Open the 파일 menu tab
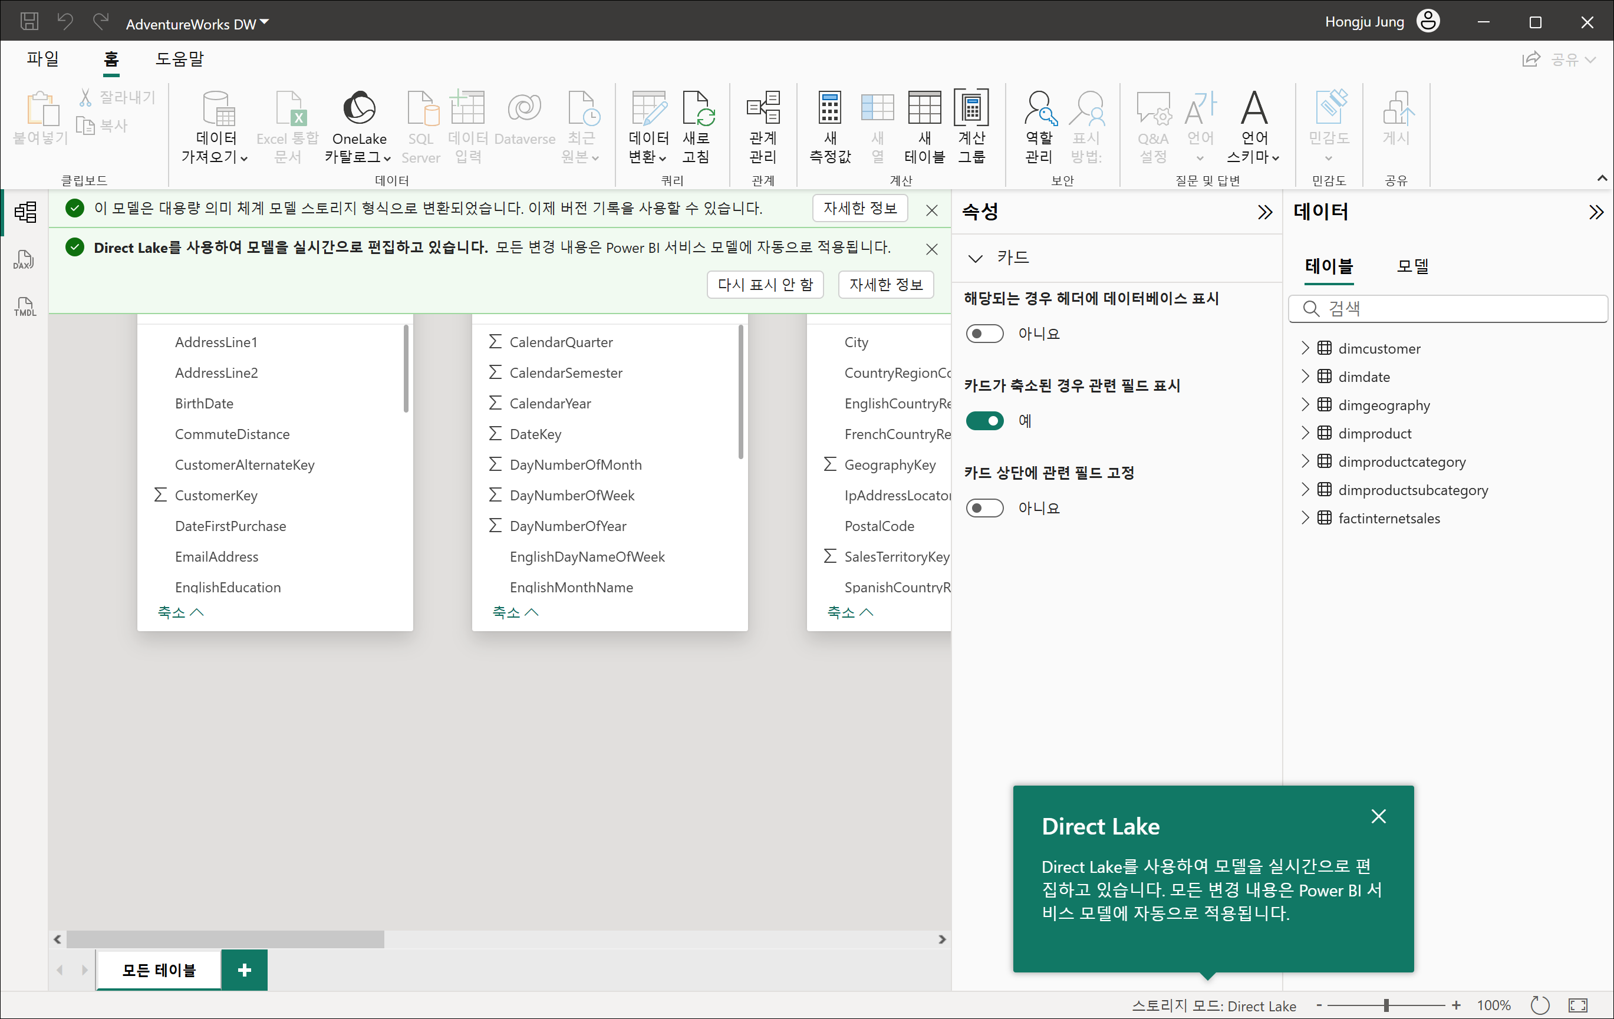 43,59
